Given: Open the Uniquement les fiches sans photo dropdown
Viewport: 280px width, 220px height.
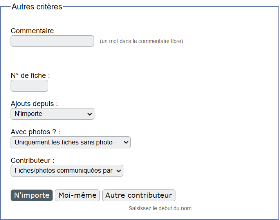Looking at the screenshot, I should point(70,142).
